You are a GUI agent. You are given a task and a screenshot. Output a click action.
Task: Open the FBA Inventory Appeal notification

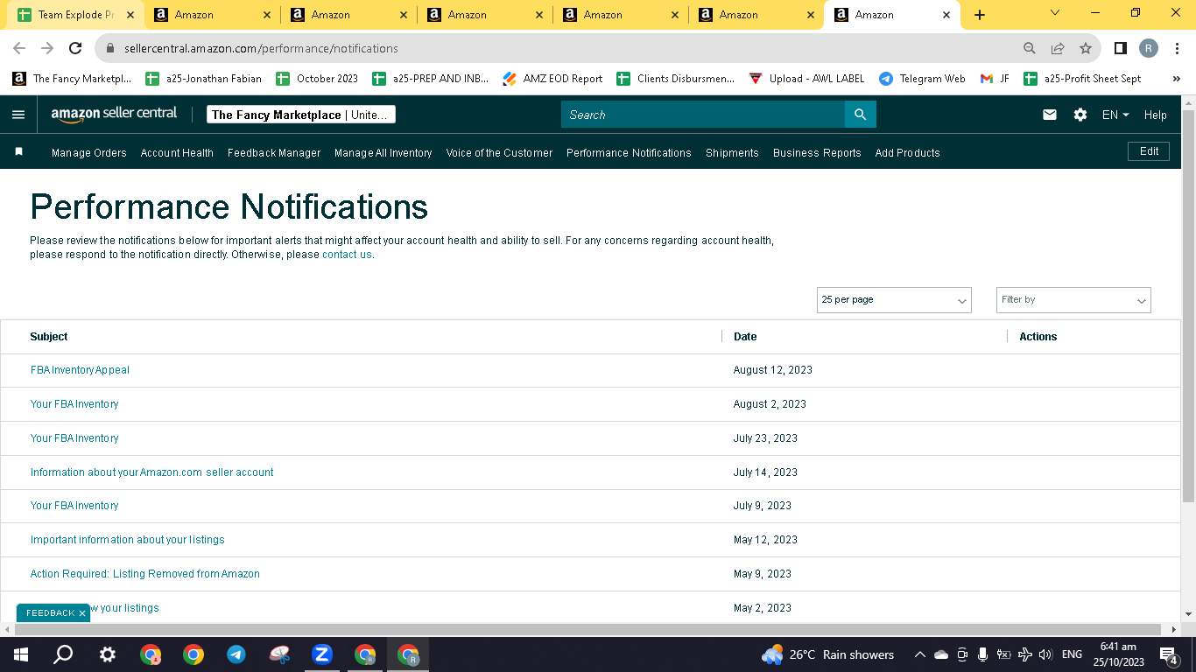[80, 370]
